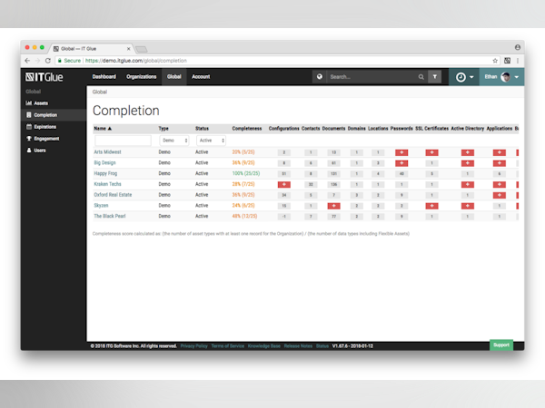Click the Completeness column header
This screenshot has height=408, width=545.
247,129
